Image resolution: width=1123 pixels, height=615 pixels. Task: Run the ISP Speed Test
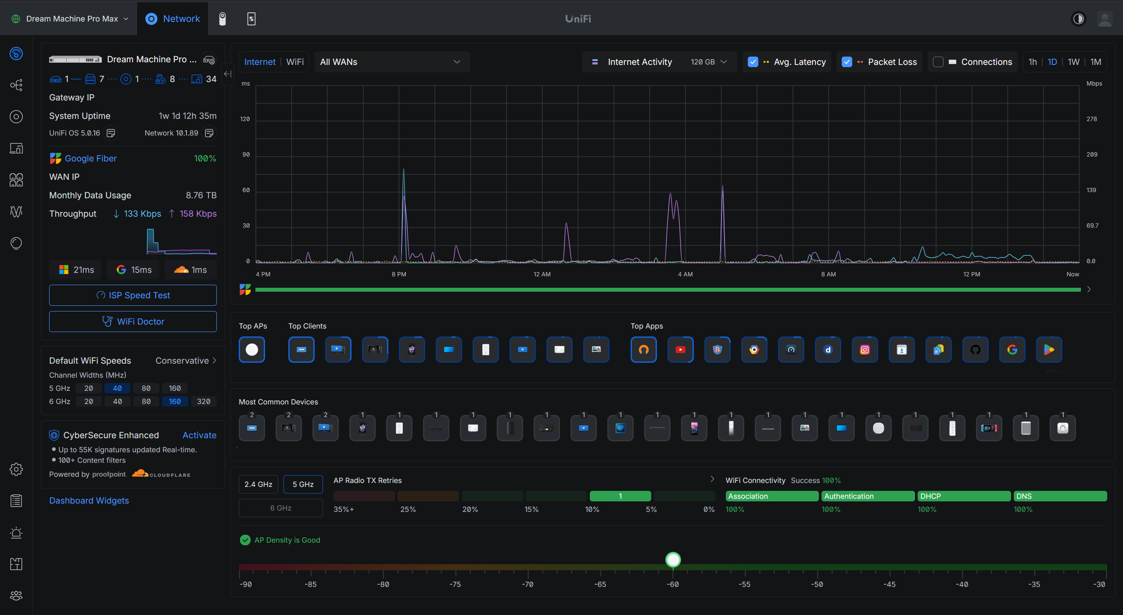click(x=133, y=295)
